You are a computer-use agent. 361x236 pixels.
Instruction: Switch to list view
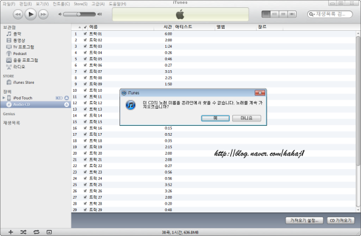pos(266,14)
